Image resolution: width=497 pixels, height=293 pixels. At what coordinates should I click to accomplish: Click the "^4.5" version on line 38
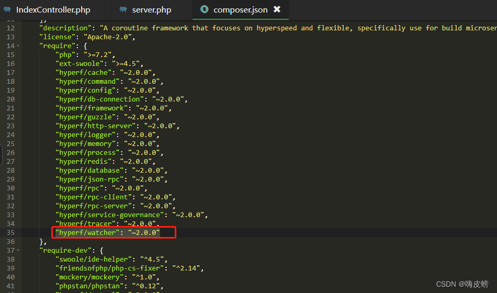point(152,259)
